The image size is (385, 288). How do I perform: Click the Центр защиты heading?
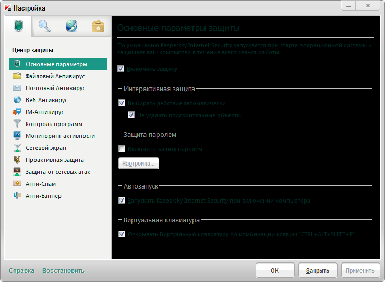33,50
